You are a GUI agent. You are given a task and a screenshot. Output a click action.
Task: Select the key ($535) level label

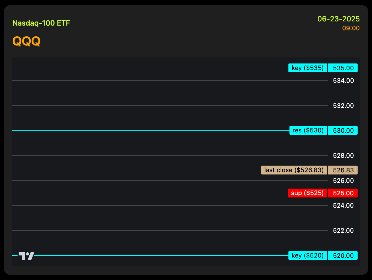(308, 68)
